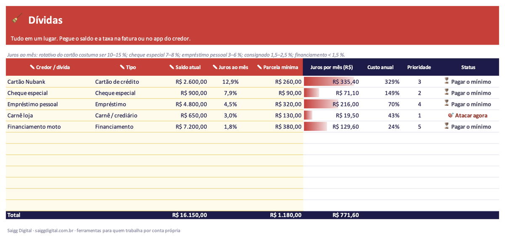Select the R$ 2.600,00 balance cell

186,82
